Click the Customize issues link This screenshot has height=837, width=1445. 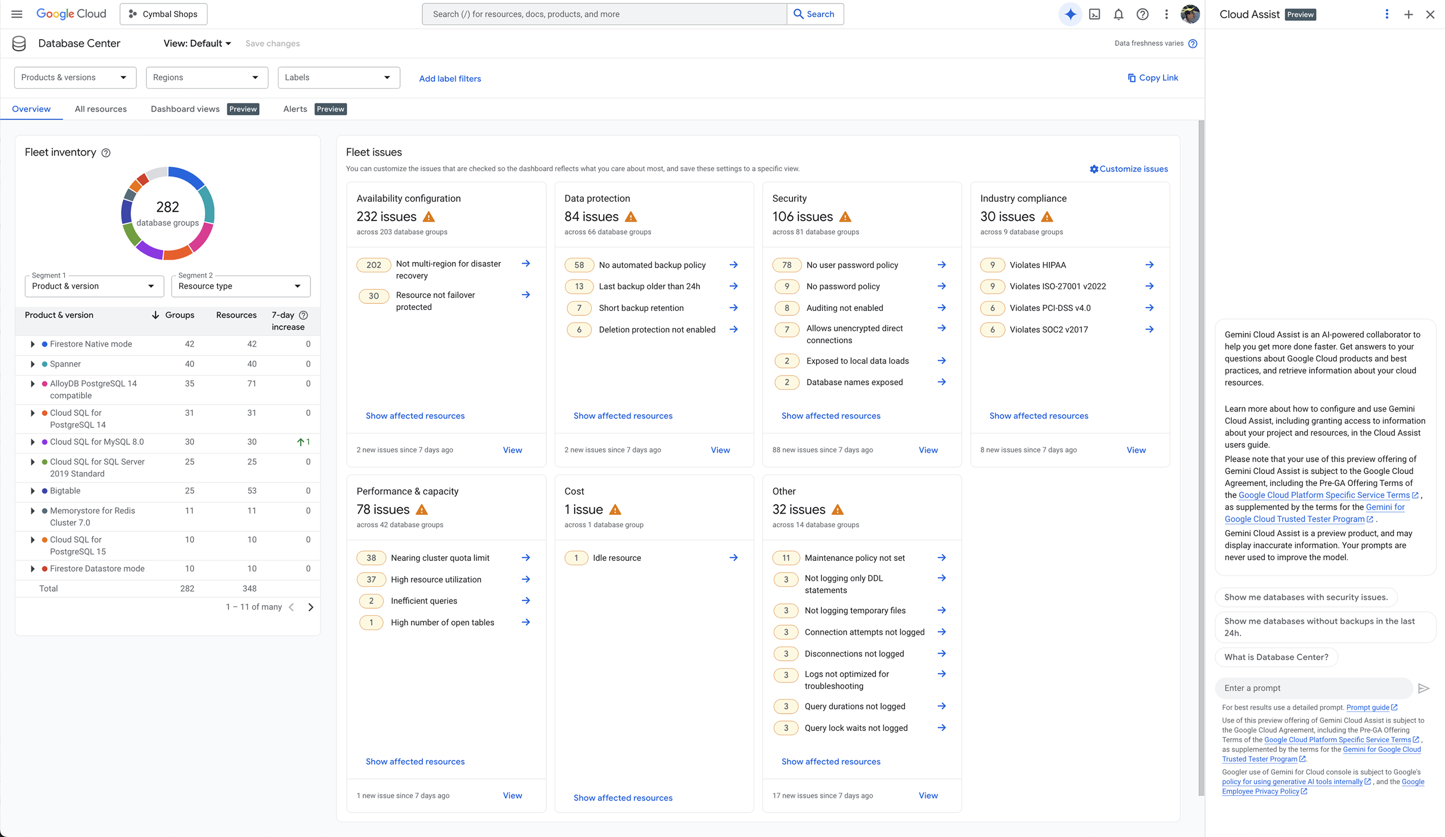coord(1128,169)
